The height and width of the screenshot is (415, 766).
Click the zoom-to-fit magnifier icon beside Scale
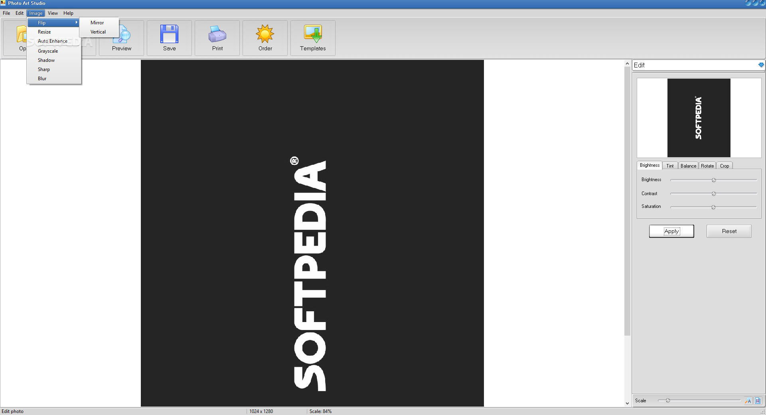(748, 401)
